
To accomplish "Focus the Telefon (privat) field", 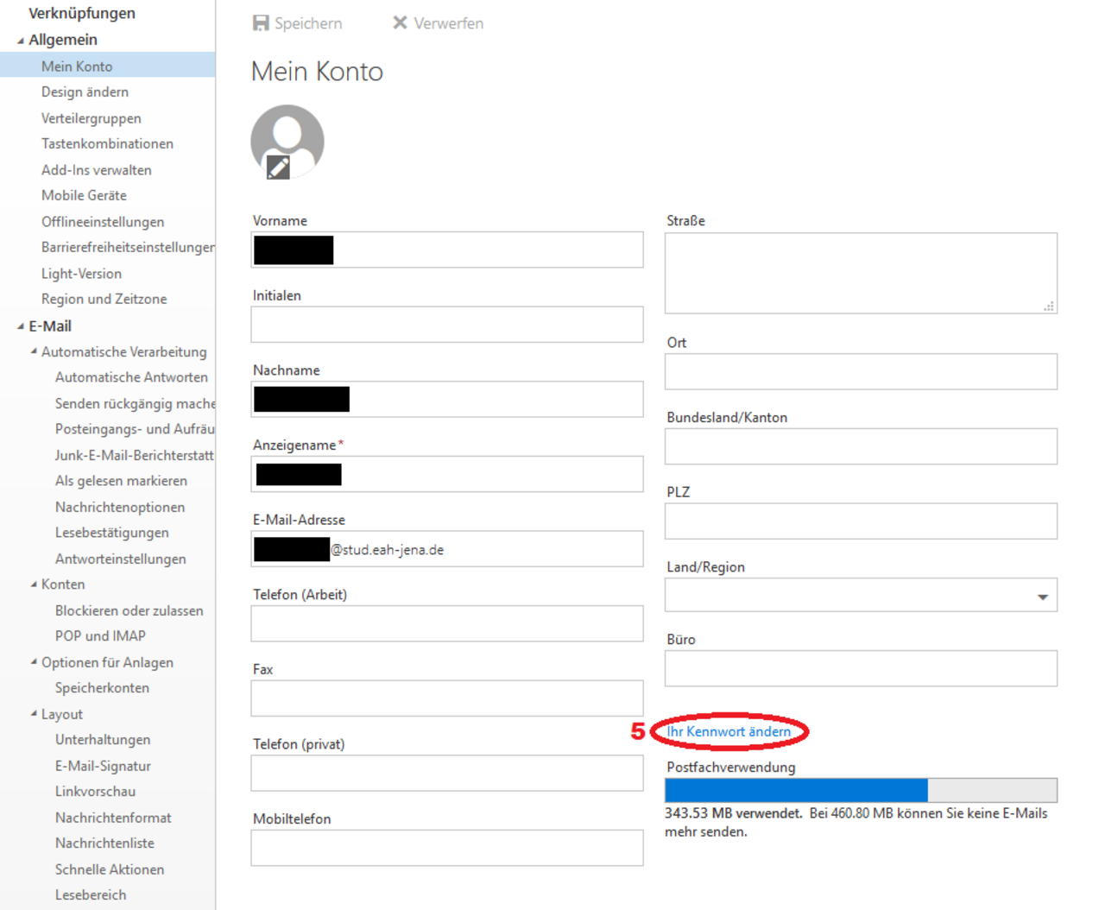I will [447, 773].
